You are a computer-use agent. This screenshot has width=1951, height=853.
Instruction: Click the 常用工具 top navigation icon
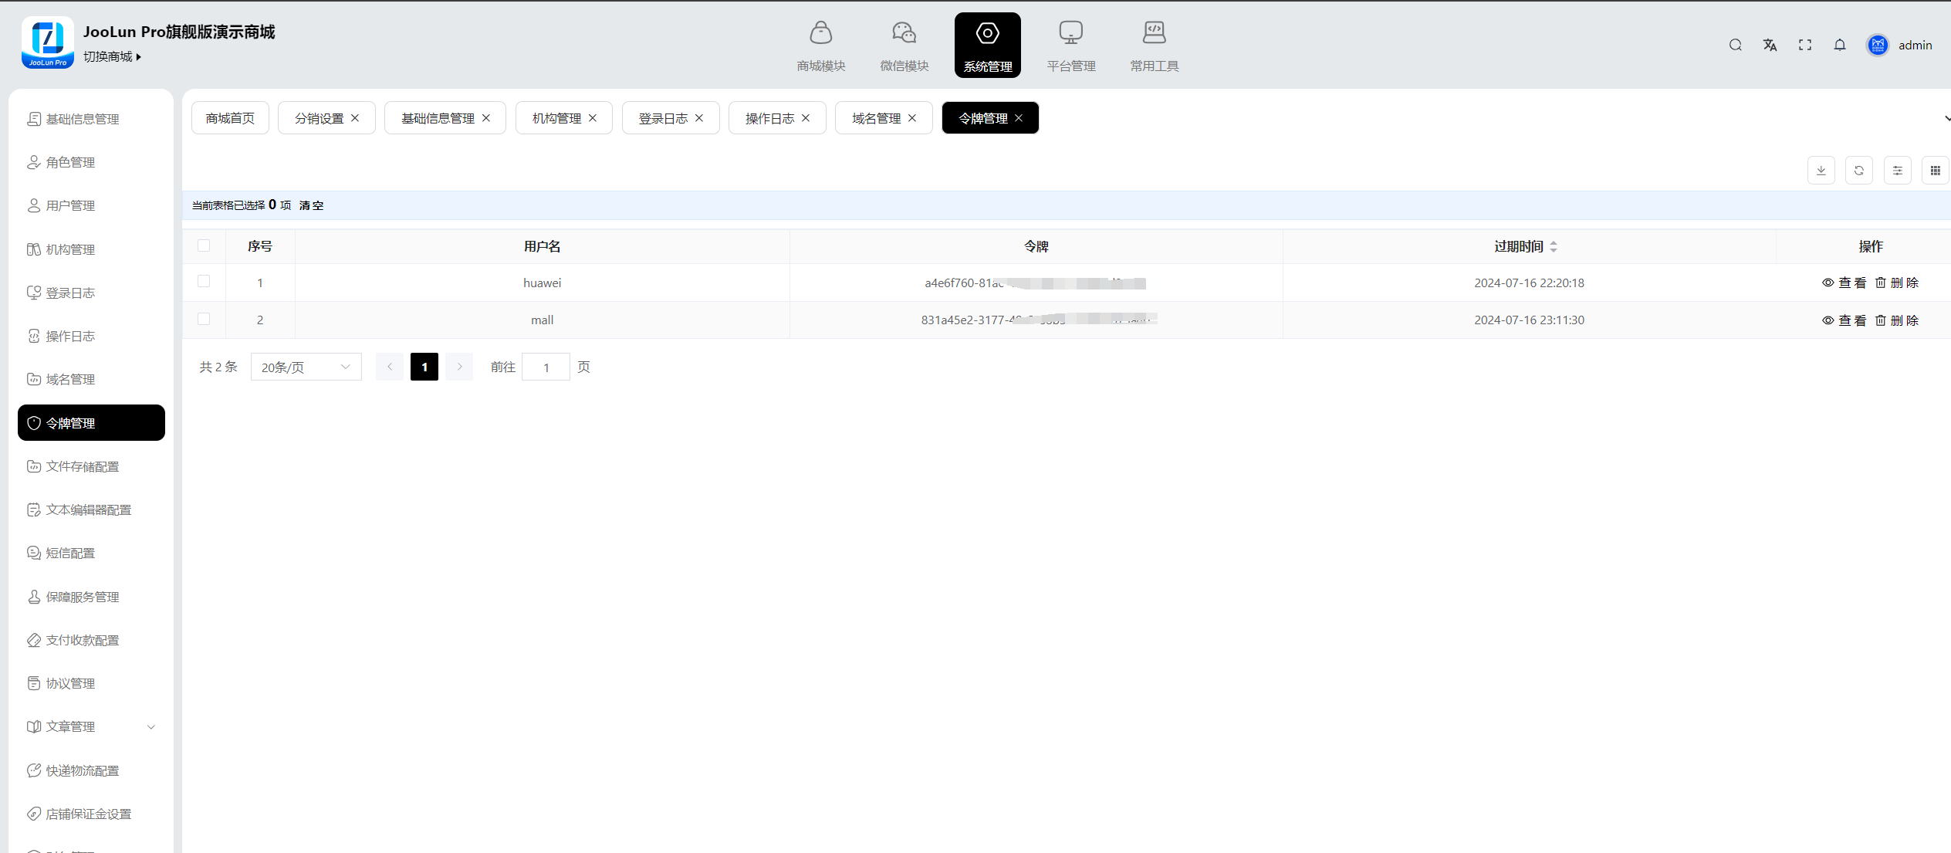1154,46
